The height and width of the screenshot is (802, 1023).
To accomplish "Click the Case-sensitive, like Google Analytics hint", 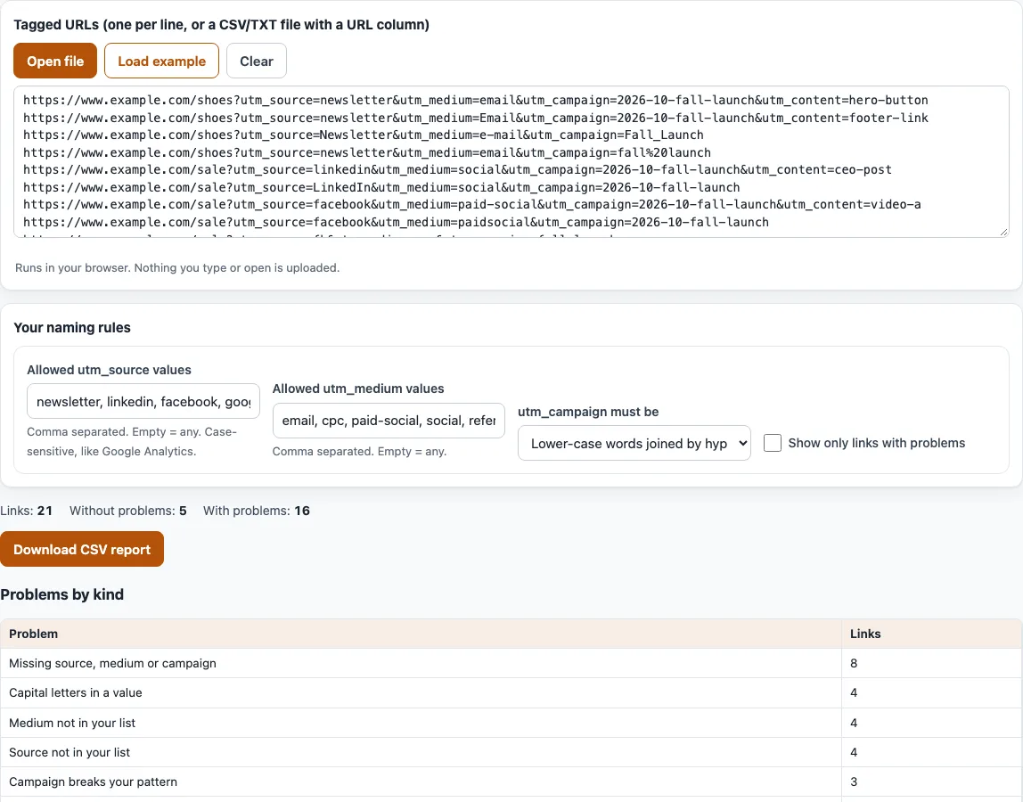I will (132, 442).
